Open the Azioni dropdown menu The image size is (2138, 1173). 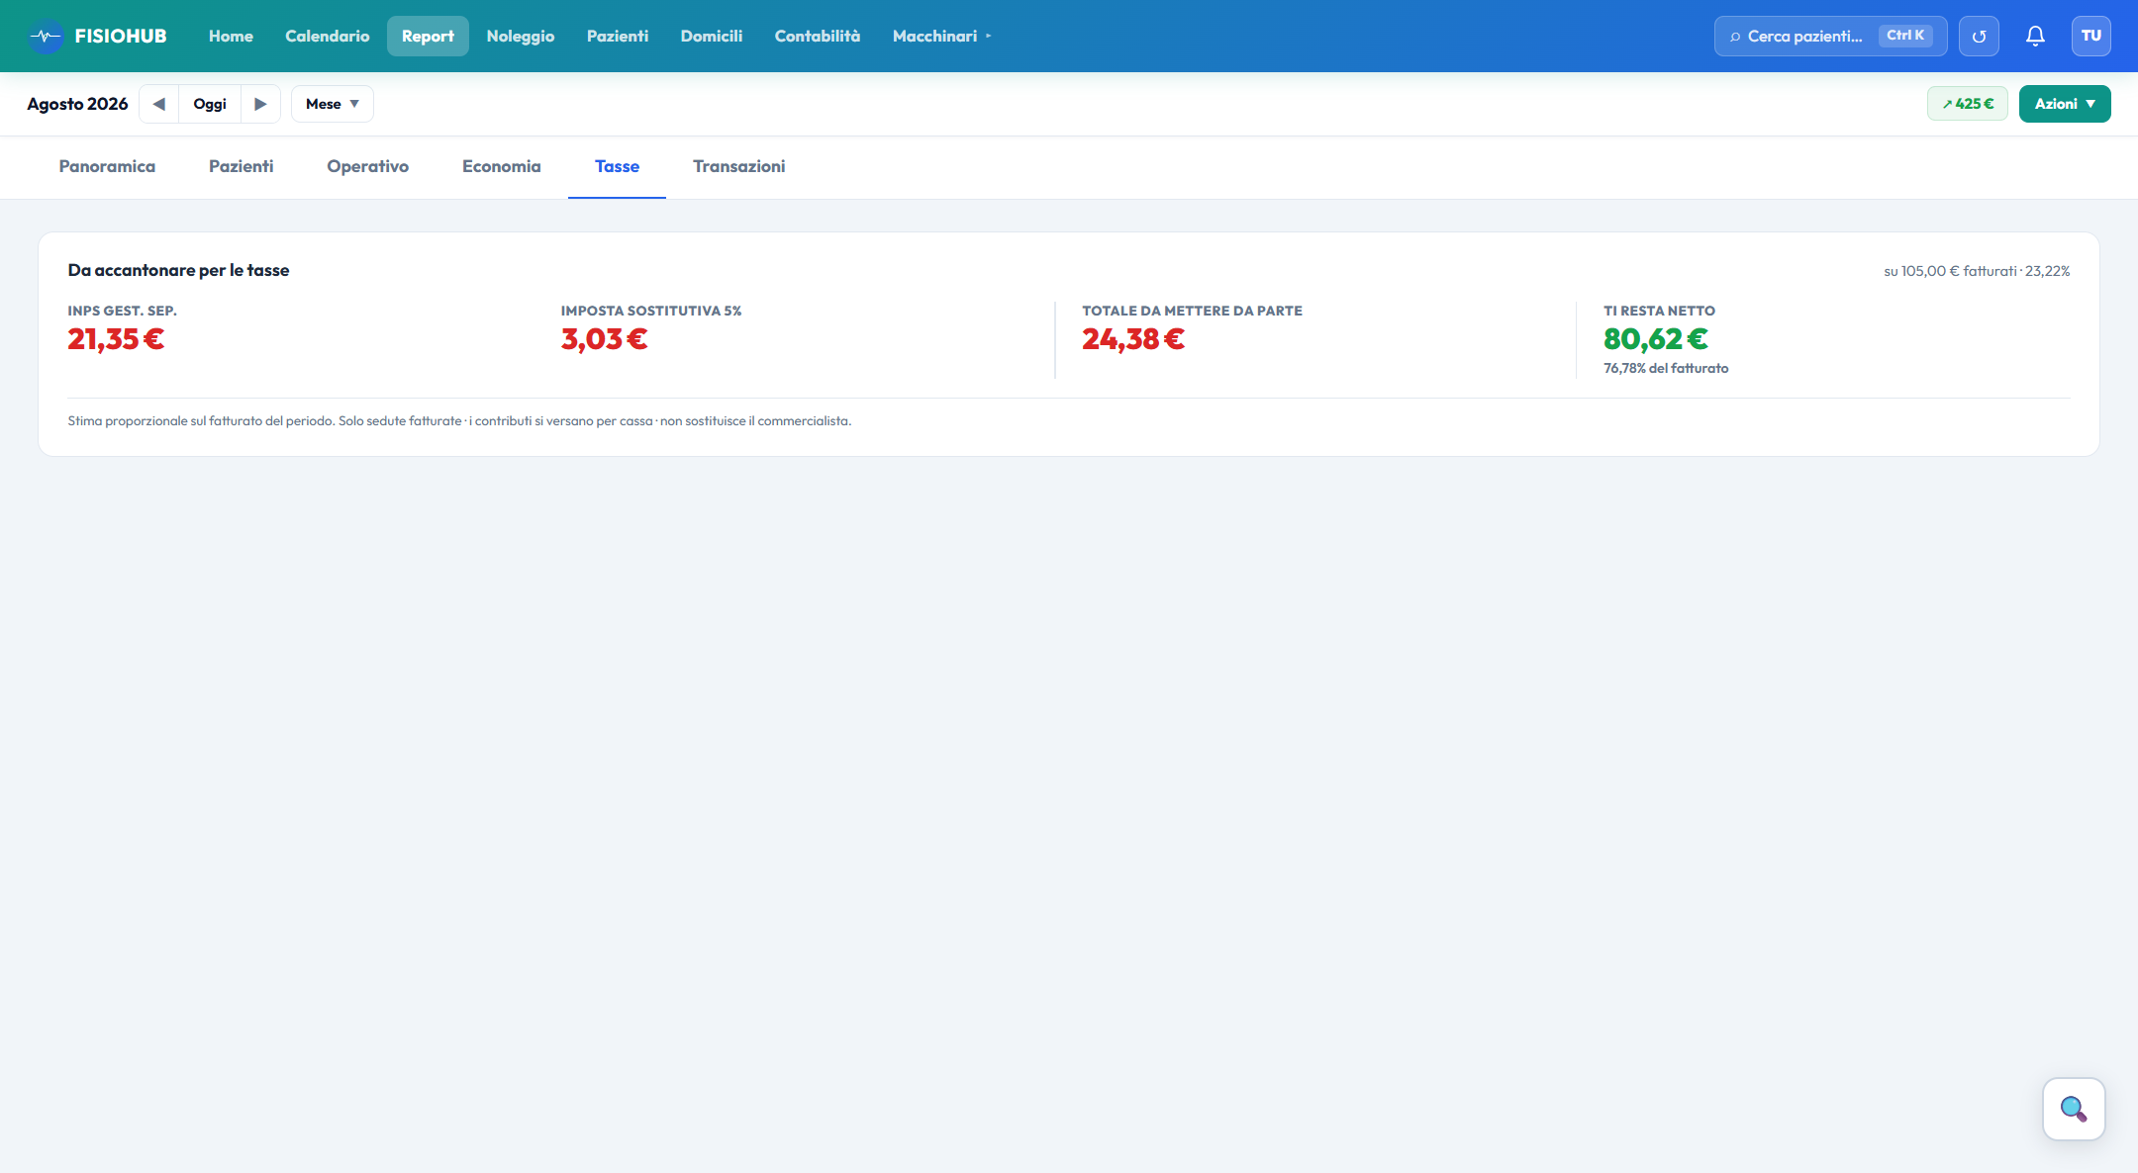(2065, 104)
